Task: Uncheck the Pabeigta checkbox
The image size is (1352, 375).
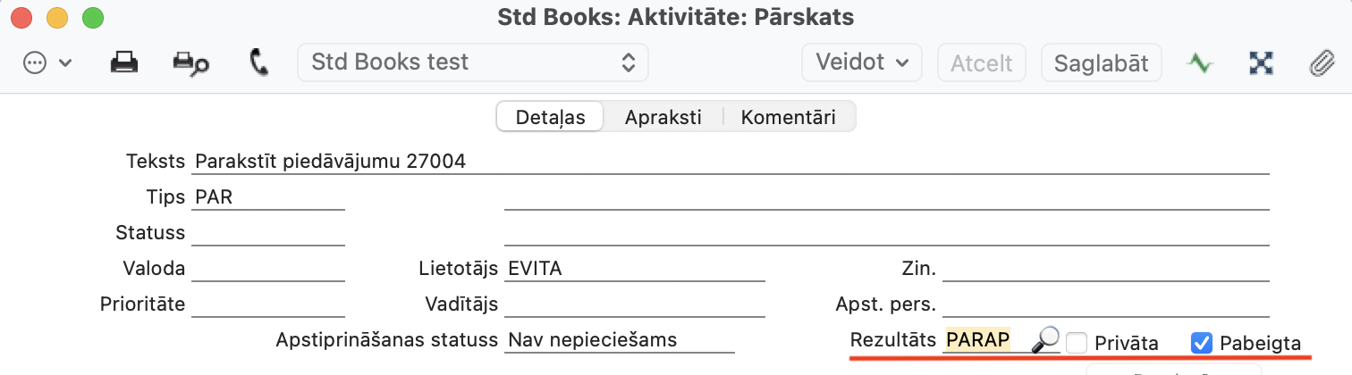Action: pyautogui.click(x=1202, y=342)
